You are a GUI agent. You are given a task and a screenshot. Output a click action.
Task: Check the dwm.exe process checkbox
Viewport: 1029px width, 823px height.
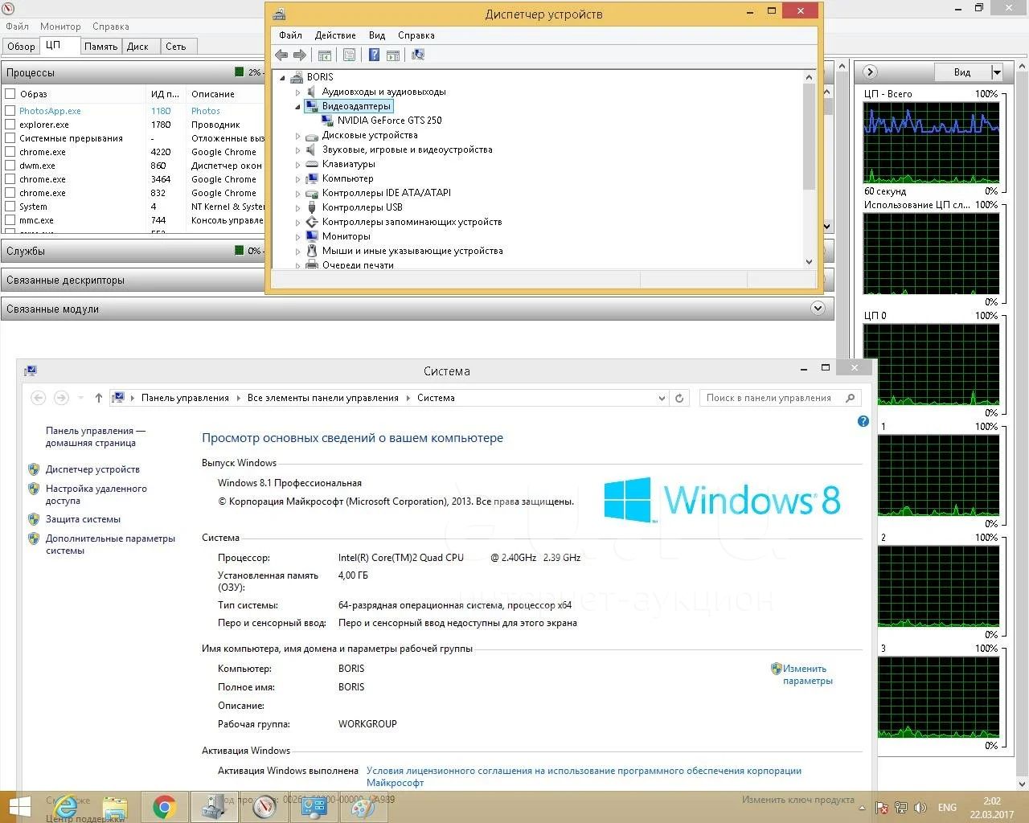tap(10, 166)
